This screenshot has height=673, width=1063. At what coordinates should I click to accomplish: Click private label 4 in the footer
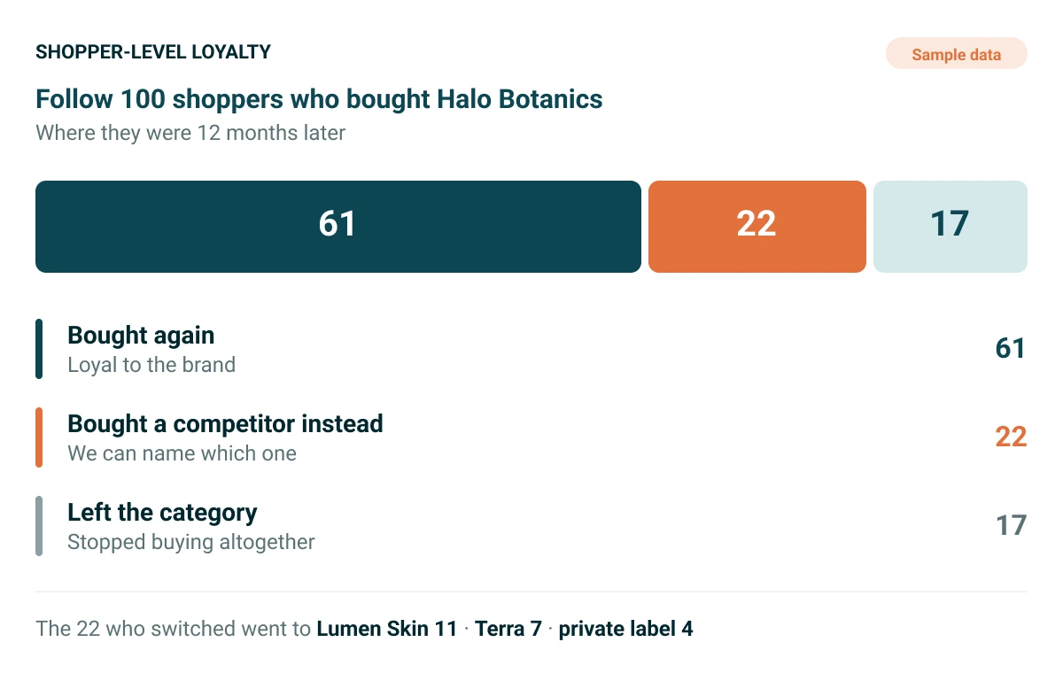[626, 630]
